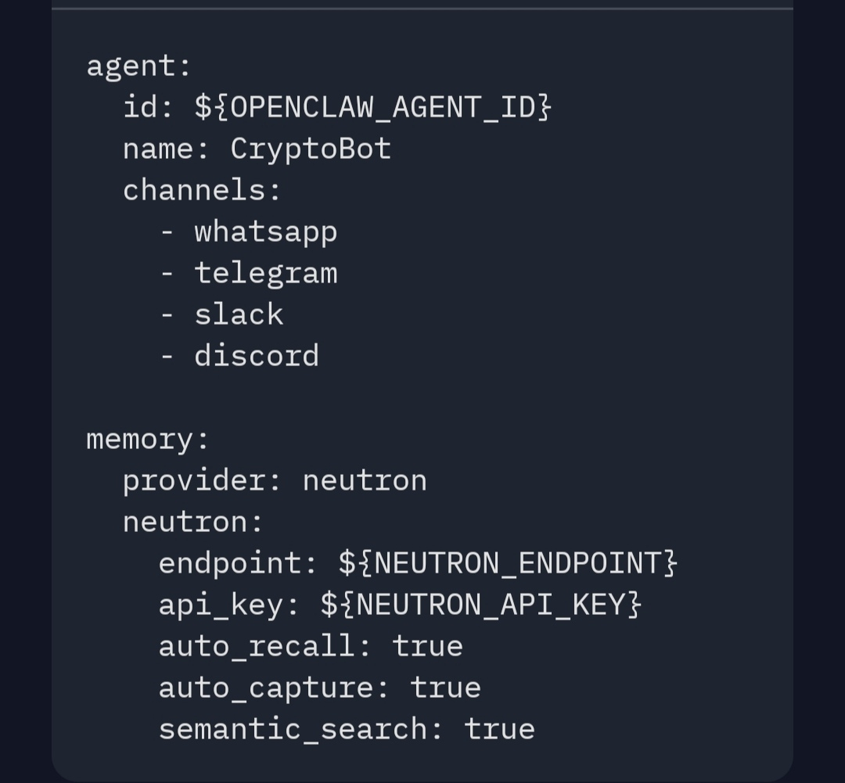Screen dimensions: 845x783
Task: Select the discord channel entry
Action: click(x=257, y=356)
